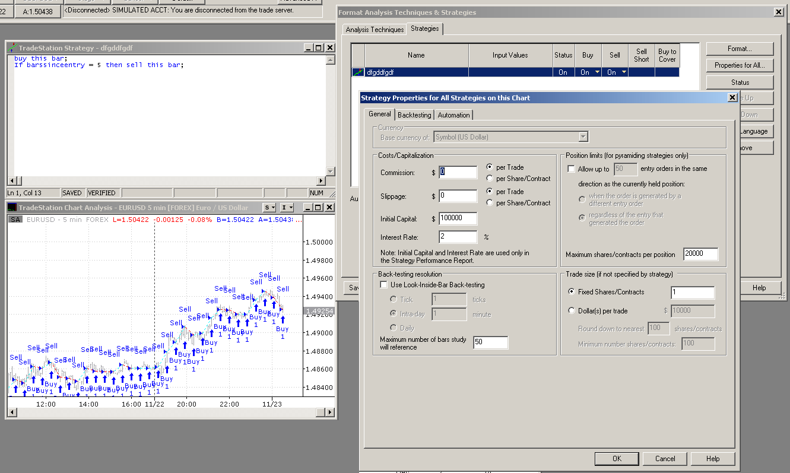Select the Strategies tab

pyautogui.click(x=425, y=28)
